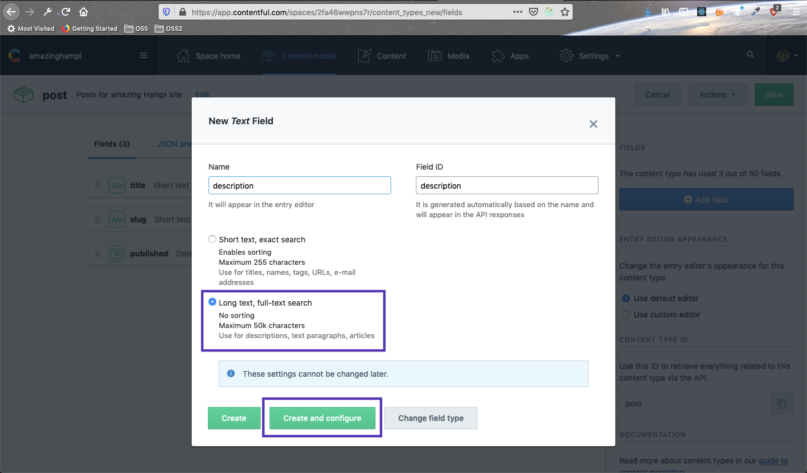
Task: Open the Firefox library icon
Action: pyautogui.click(x=666, y=12)
